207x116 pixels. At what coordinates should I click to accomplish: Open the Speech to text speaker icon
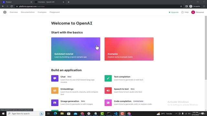pyautogui.click(x=108, y=91)
